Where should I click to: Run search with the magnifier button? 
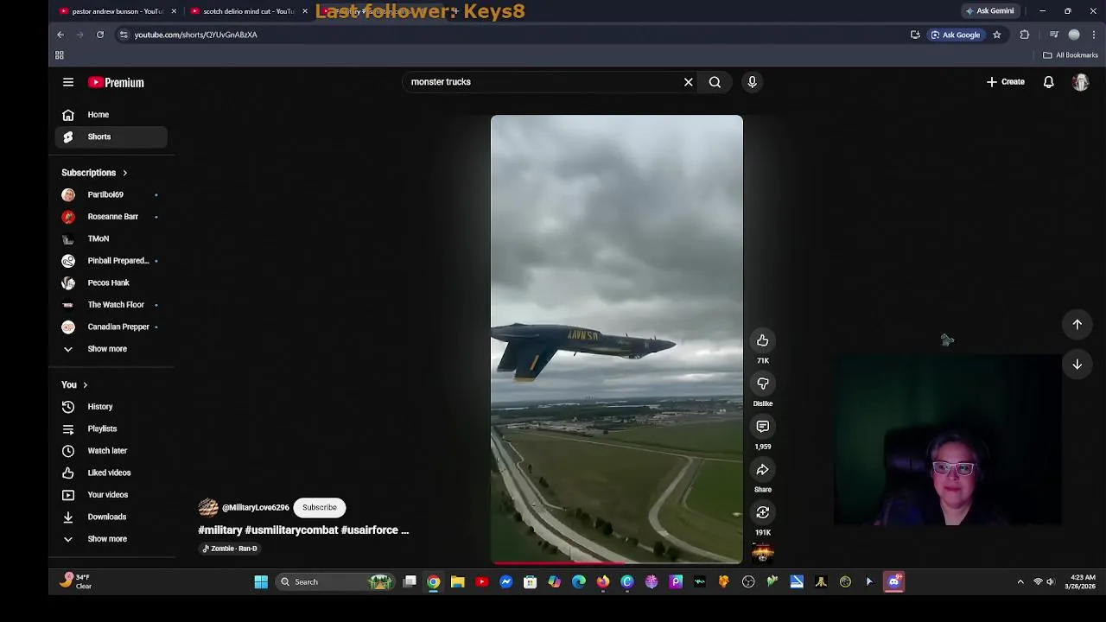tap(715, 82)
